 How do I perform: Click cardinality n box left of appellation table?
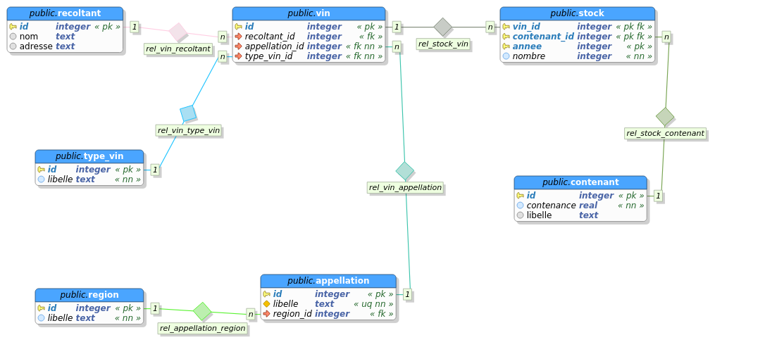pyautogui.click(x=250, y=314)
